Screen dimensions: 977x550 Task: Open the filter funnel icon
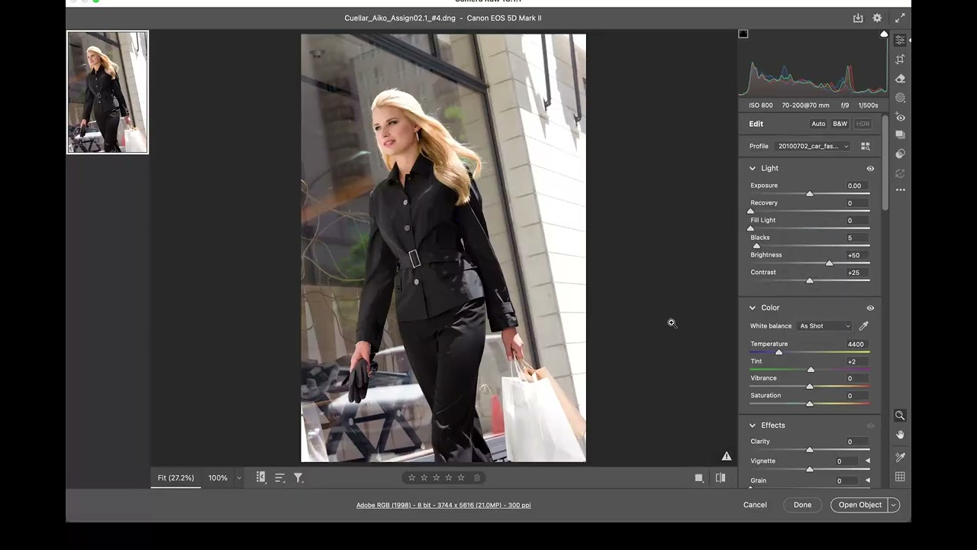point(298,477)
